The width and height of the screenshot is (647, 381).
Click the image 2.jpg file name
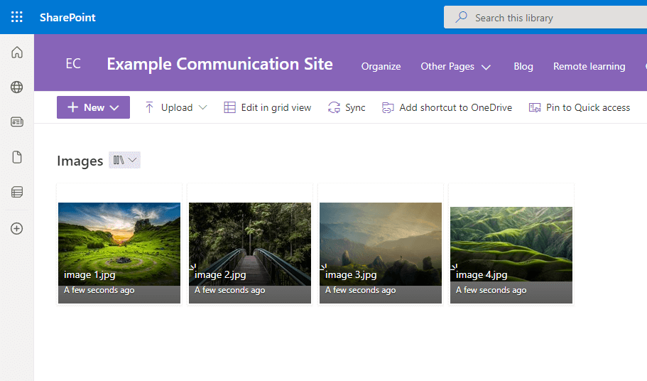pos(220,275)
